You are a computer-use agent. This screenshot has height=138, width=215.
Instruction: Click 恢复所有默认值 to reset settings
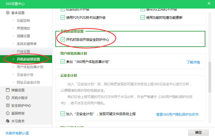point(17,133)
